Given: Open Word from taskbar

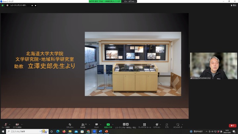Looking at the screenshot, I should [x=100, y=131].
